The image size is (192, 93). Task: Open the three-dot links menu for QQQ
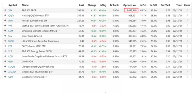pos(187,15)
